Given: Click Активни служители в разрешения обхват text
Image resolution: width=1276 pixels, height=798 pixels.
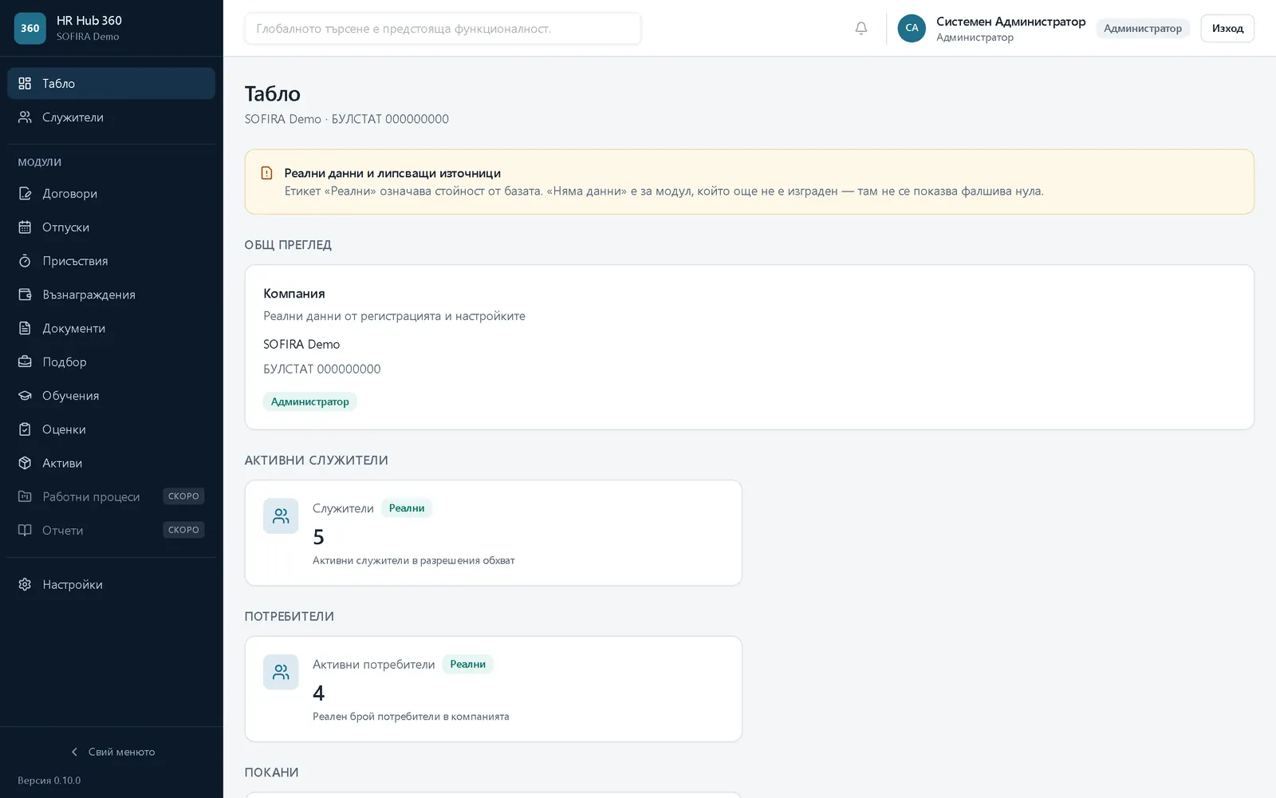Looking at the screenshot, I should pos(414,560).
